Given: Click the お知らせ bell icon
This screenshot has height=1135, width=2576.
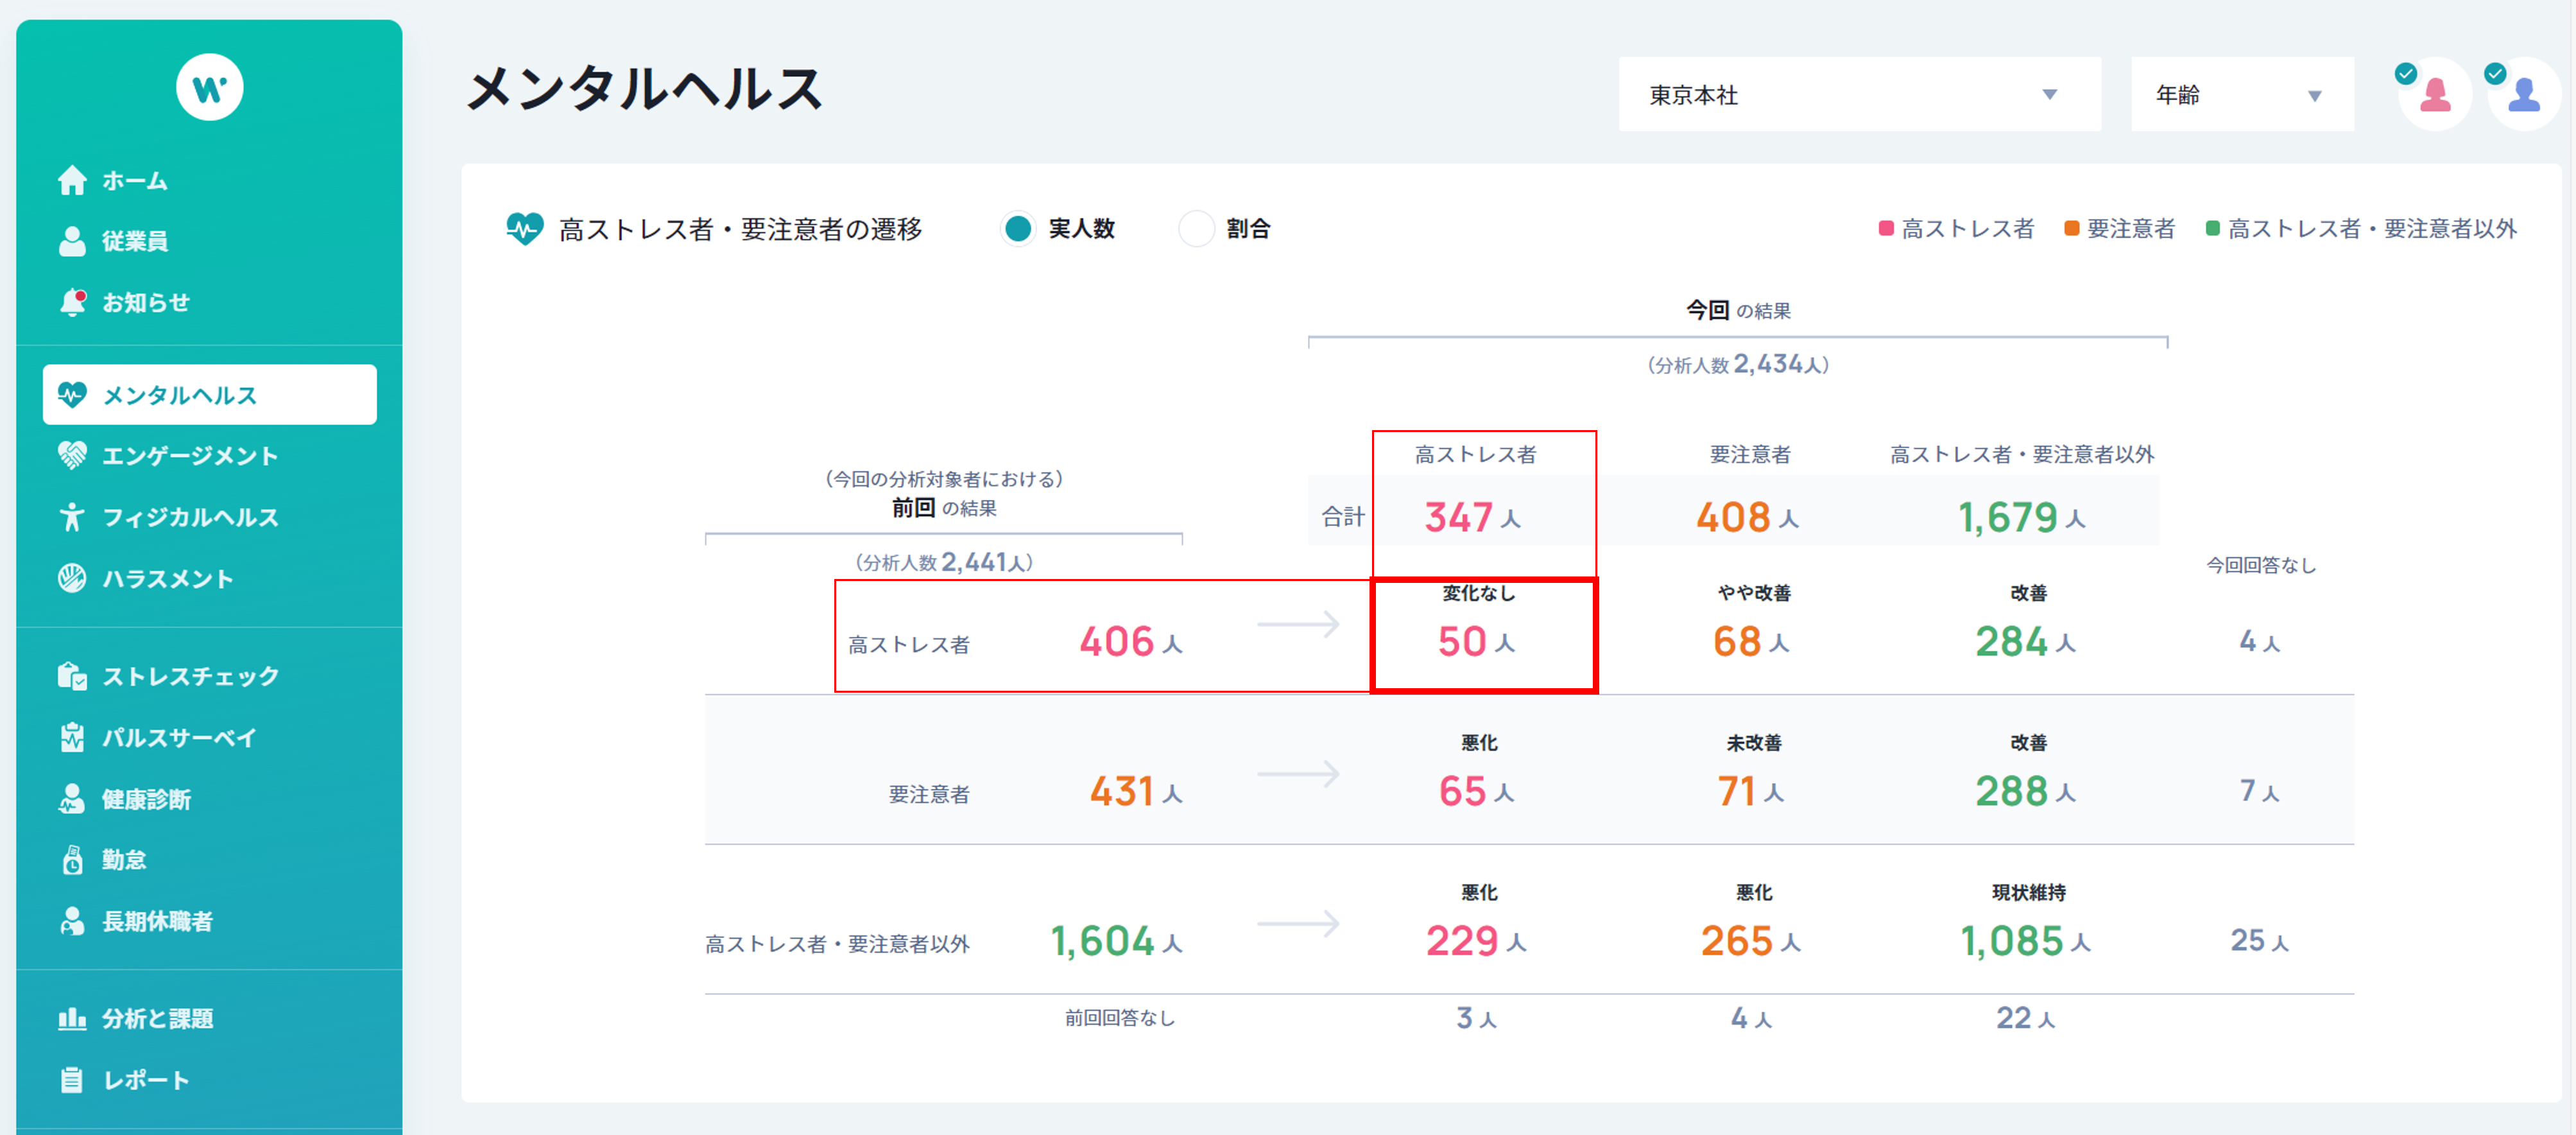Looking at the screenshot, I should click(72, 302).
